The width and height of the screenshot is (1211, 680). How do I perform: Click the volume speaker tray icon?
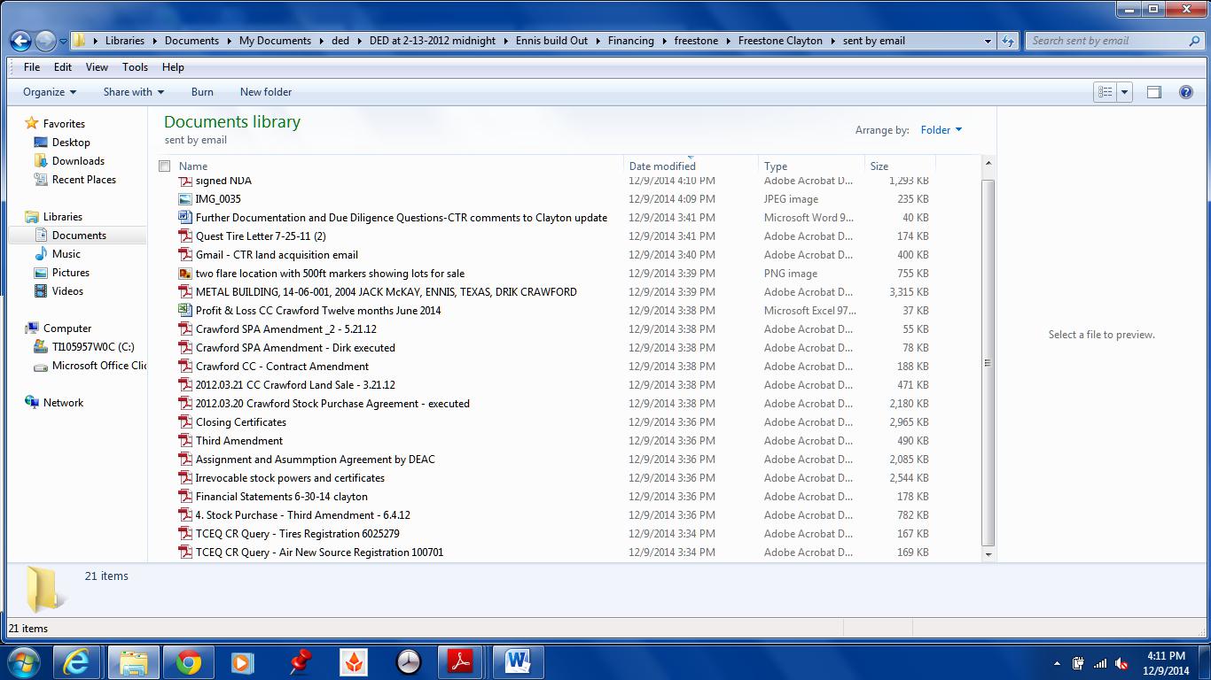[1121, 663]
